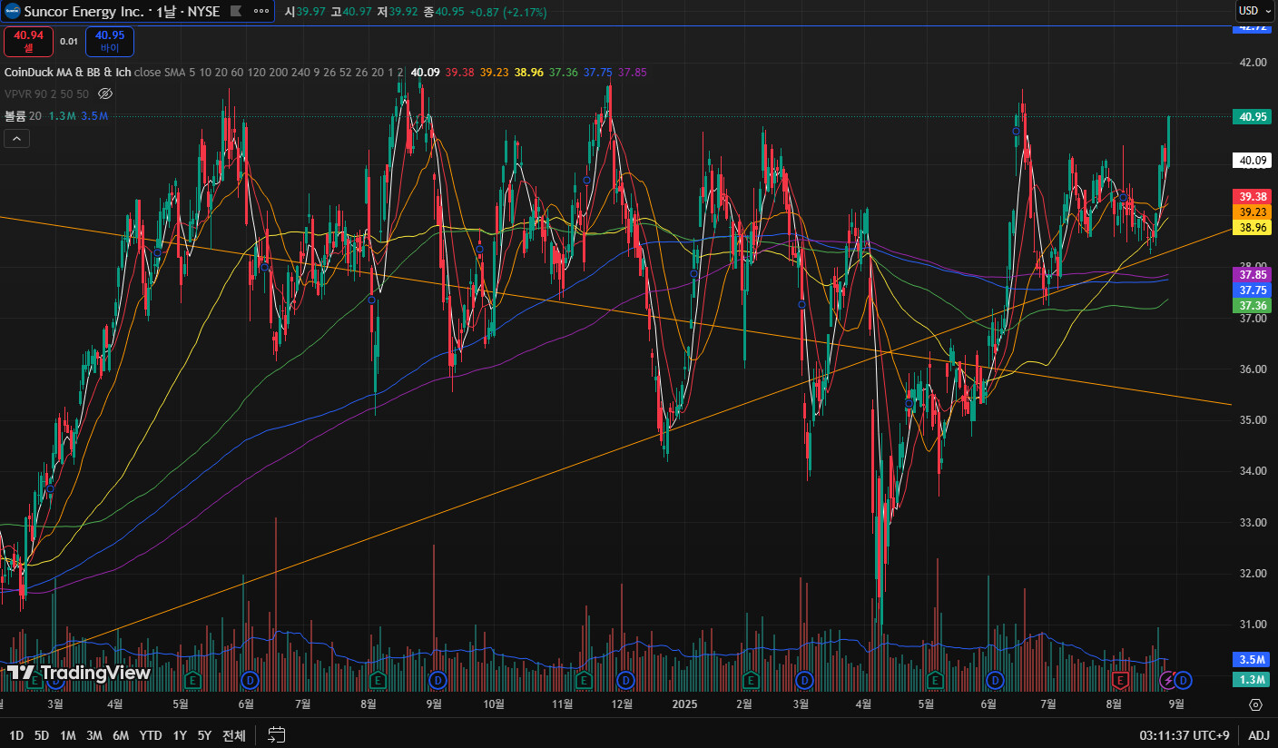Select the YTD time range
Viewport: 1278px width, 748px height.
(151, 735)
